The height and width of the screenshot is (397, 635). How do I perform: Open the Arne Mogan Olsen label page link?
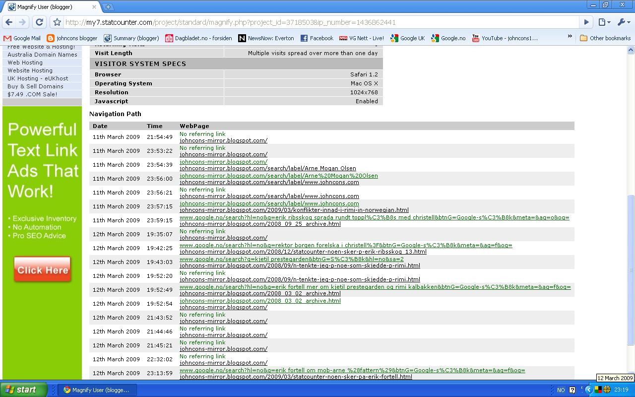pyautogui.click(x=268, y=168)
